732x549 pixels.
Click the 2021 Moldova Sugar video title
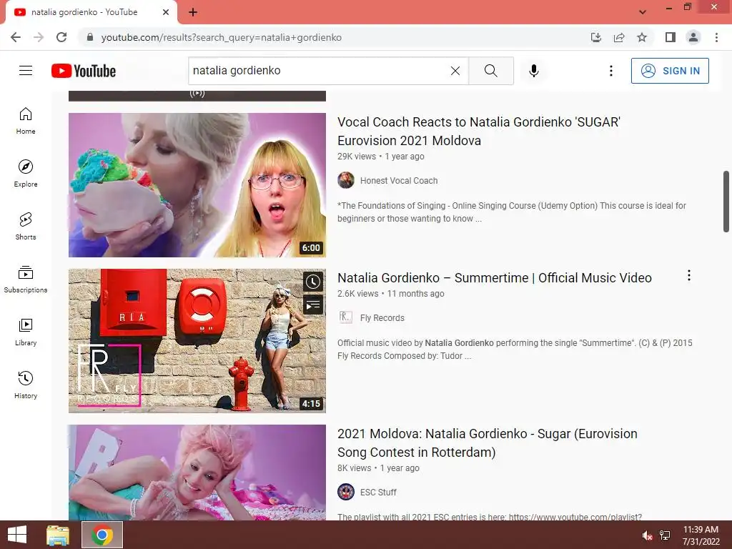(x=487, y=443)
